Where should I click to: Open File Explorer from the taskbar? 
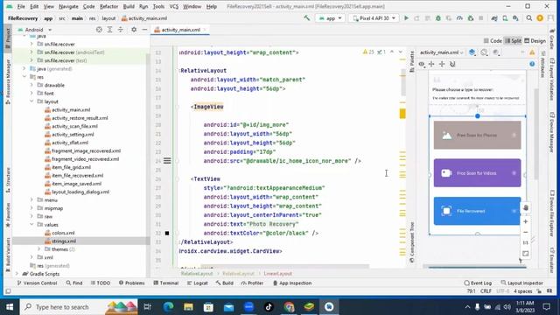pos(188,307)
